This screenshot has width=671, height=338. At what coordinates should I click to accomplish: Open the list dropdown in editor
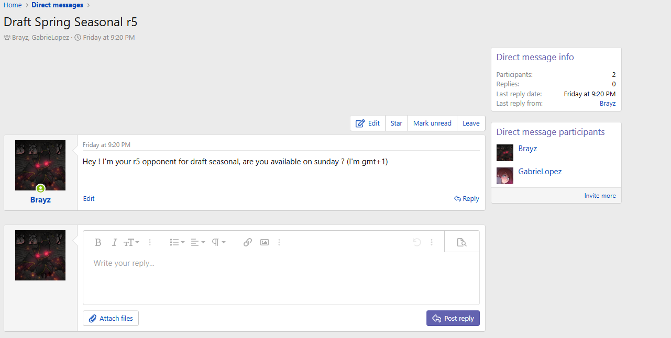(x=177, y=242)
